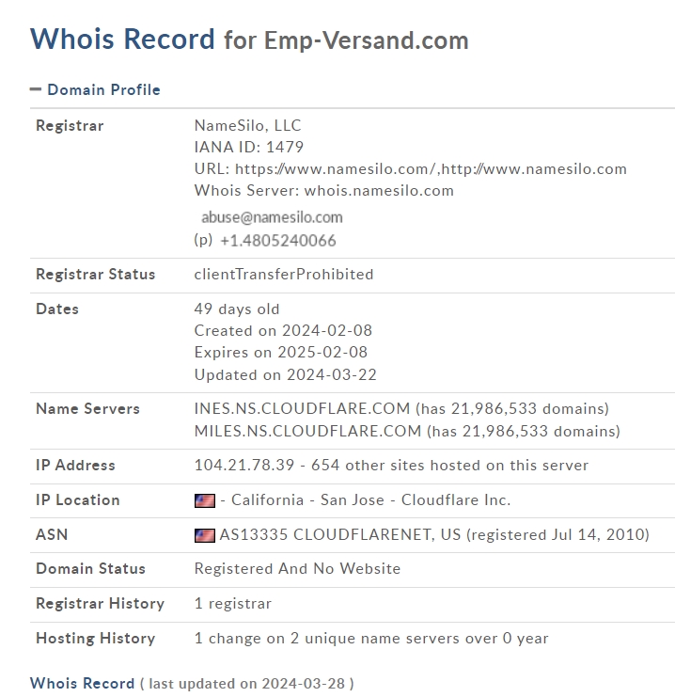This screenshot has height=697, width=675.
Task: Click the US flag icon beside AS13335
Action: pyautogui.click(x=205, y=535)
